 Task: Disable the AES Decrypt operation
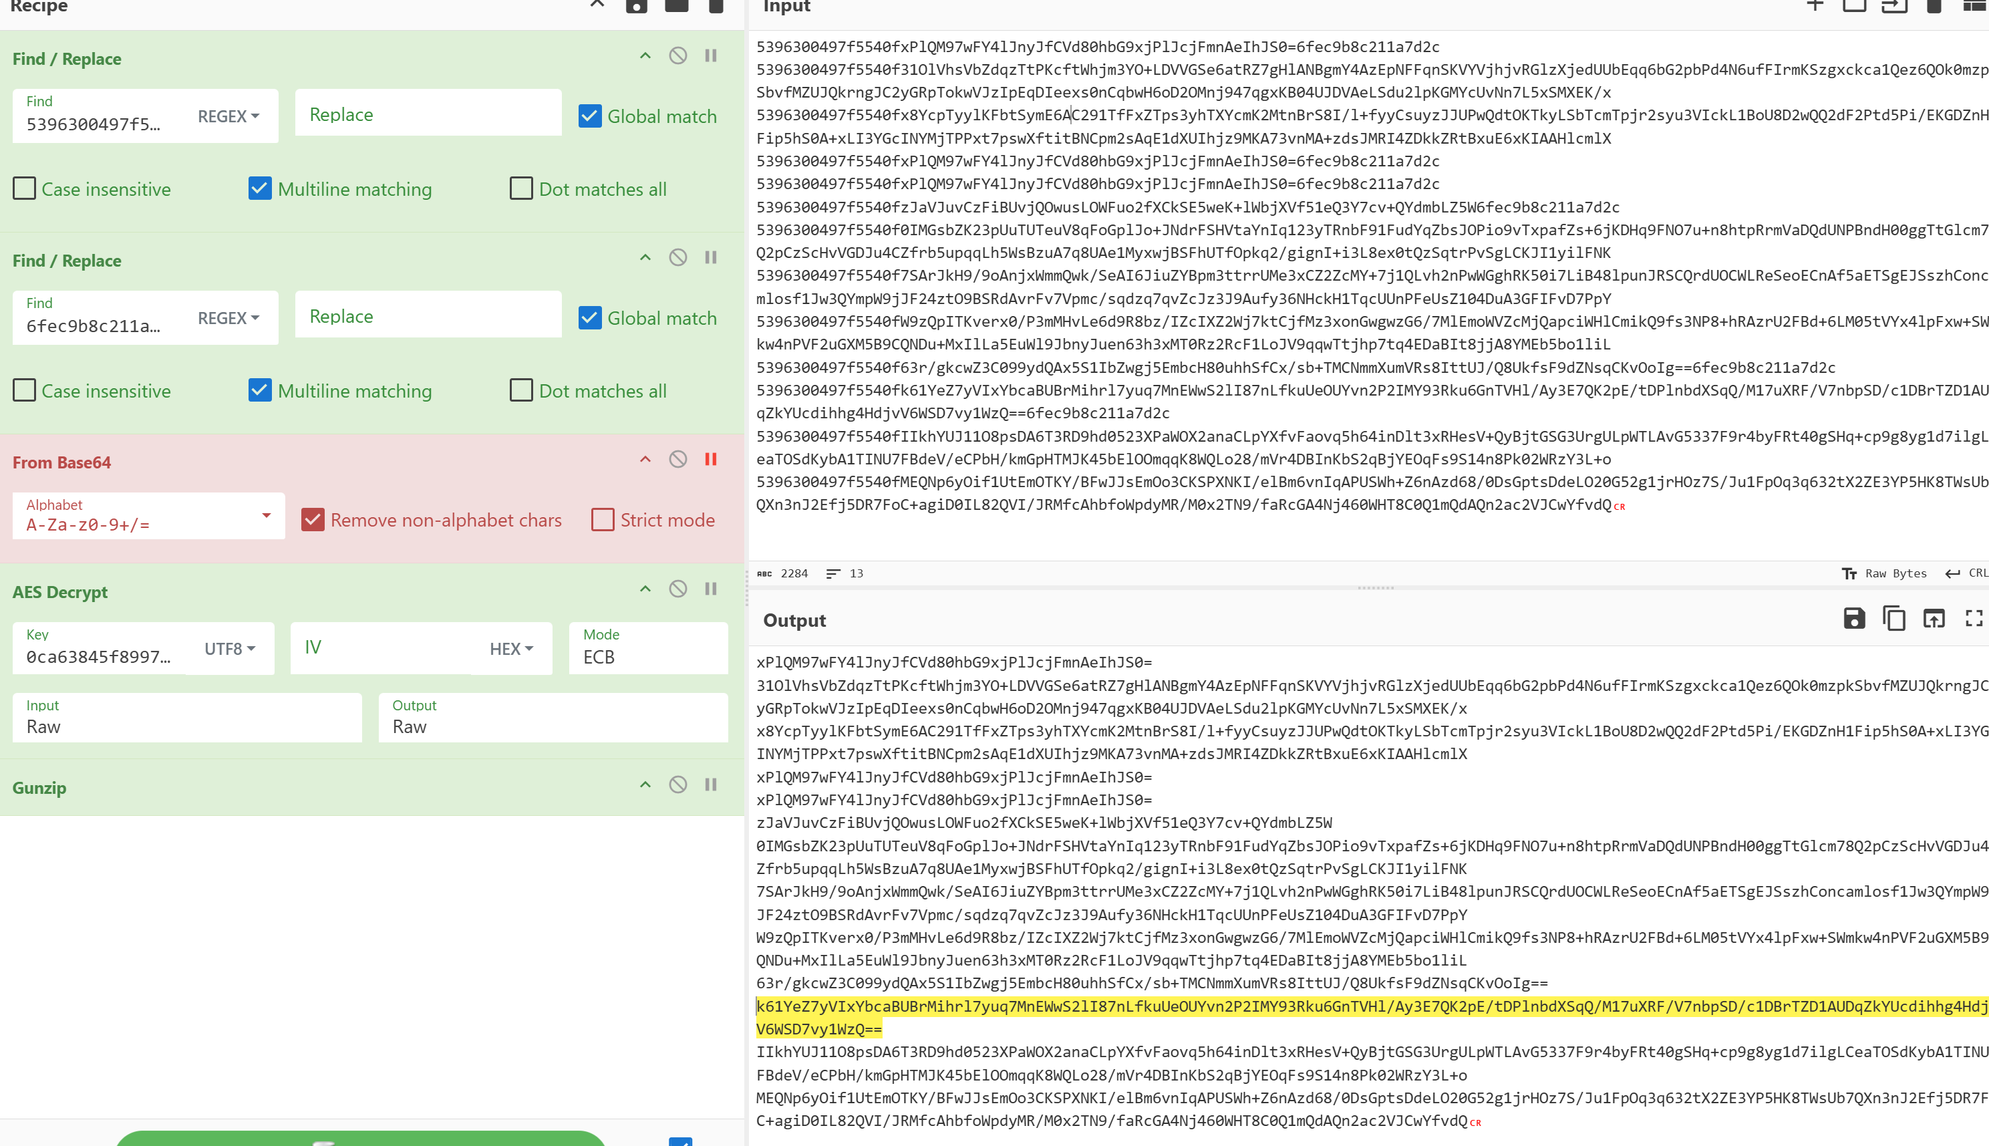pos(677,589)
